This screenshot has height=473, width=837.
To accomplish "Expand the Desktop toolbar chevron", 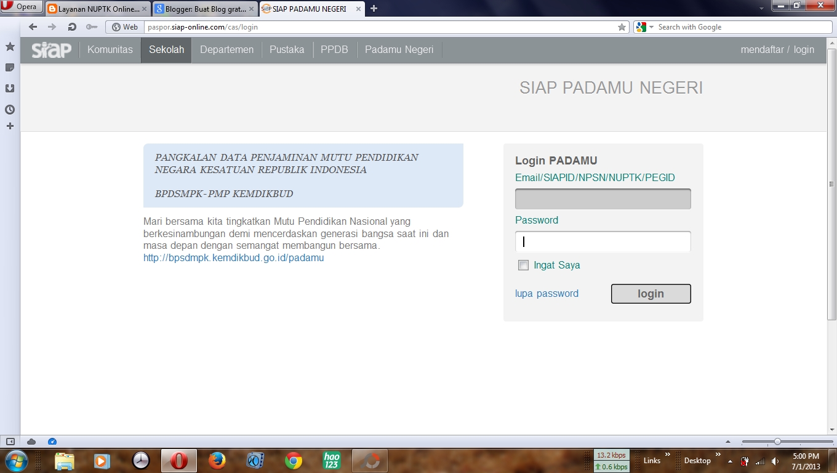I will coord(718,455).
